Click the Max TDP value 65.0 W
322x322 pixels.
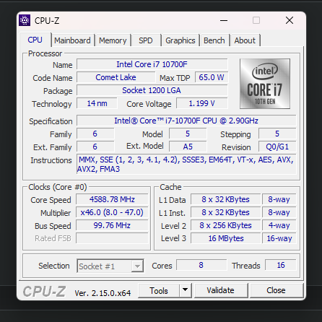click(212, 77)
